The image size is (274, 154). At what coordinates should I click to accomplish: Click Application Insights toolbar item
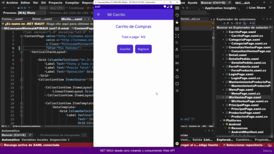tap(220, 8)
